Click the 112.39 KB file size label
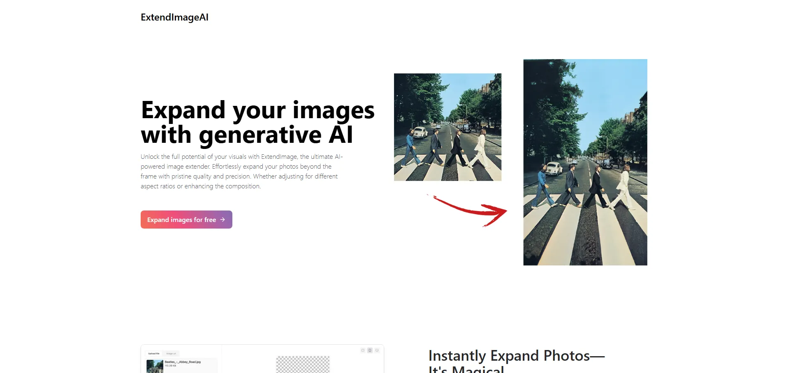Viewport: 788px width, 373px height. coord(170,366)
